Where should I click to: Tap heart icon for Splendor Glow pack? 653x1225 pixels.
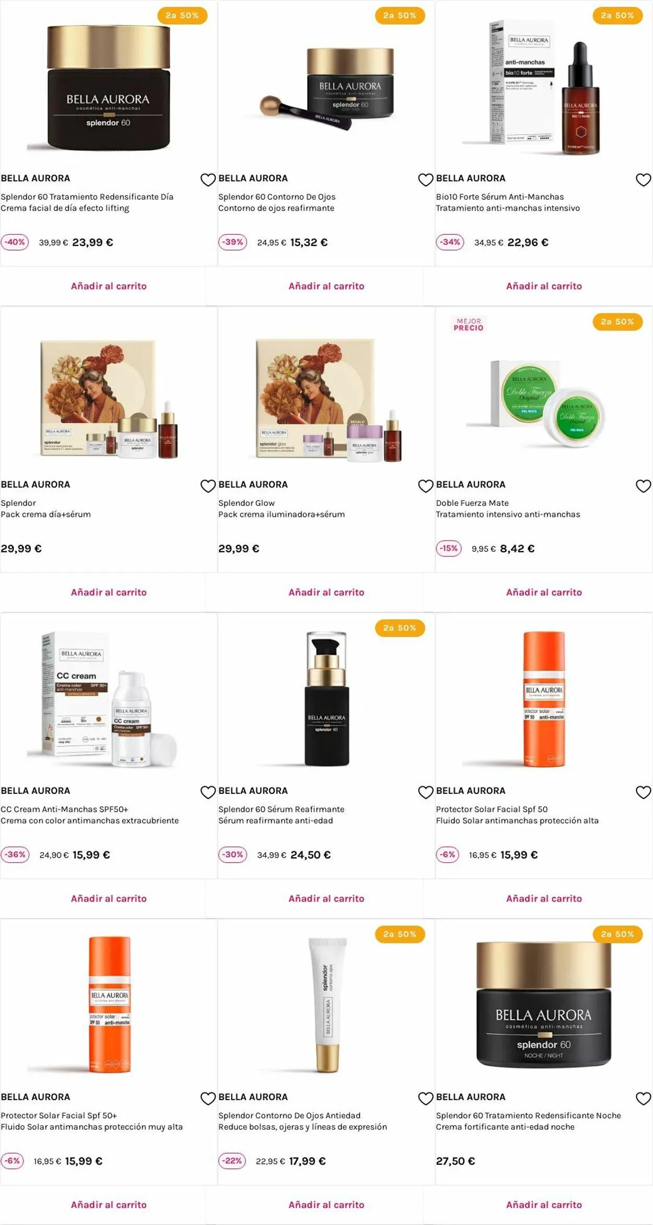(426, 486)
